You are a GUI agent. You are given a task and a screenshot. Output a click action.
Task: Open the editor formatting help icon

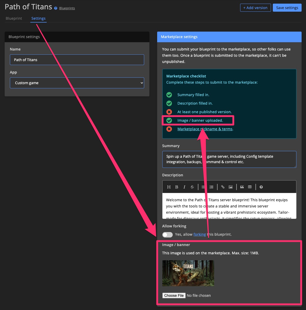point(261,187)
